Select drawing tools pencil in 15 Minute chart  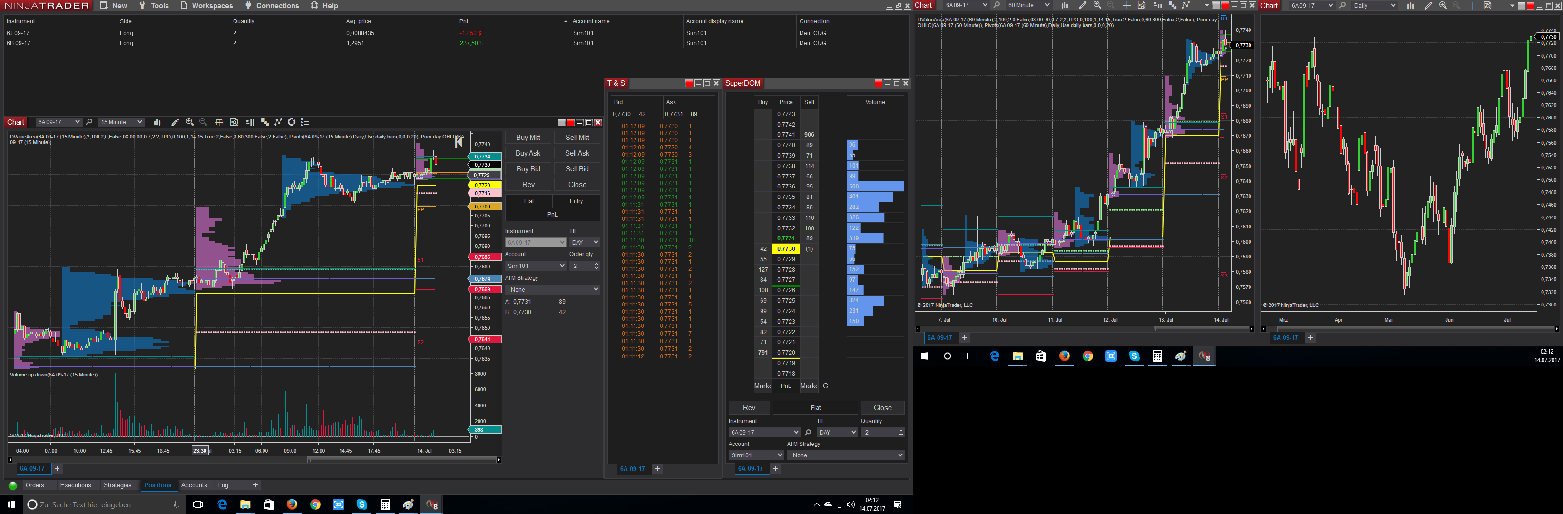(x=175, y=122)
